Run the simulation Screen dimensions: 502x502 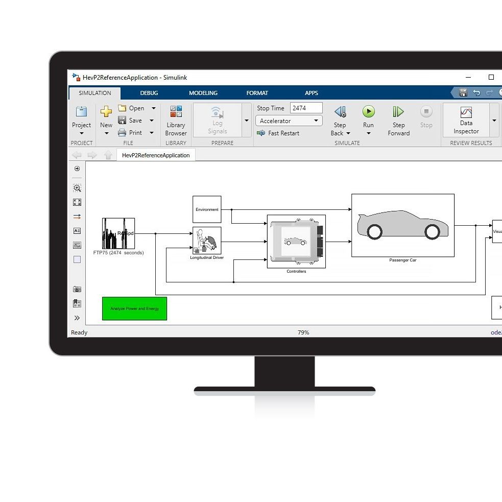[369, 111]
